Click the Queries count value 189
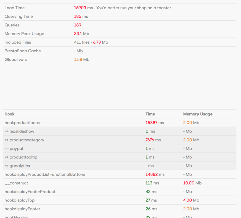241x218 pixels. pyautogui.click(x=78, y=25)
